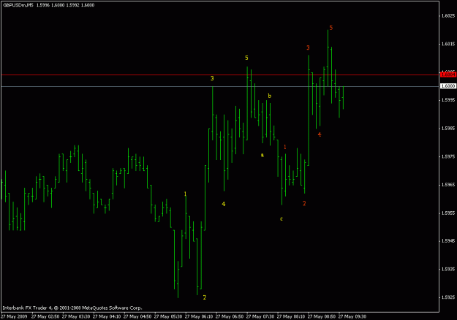Image resolution: width=457 pixels, height=320 pixels.
Task: Select the yellow wave label 1
Action: tap(186, 194)
